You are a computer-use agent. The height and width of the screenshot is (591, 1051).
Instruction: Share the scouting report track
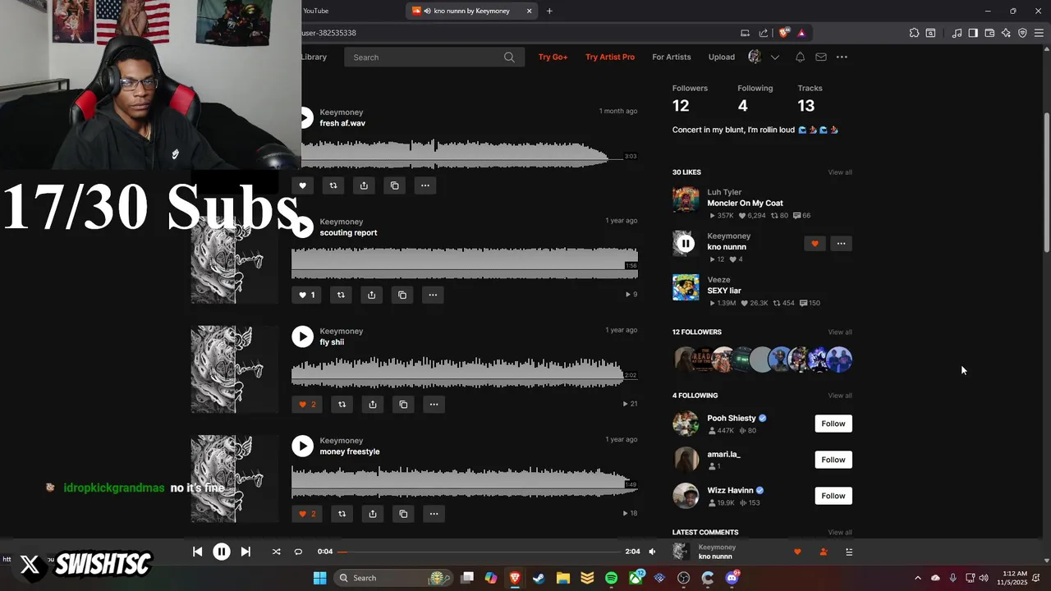click(372, 295)
